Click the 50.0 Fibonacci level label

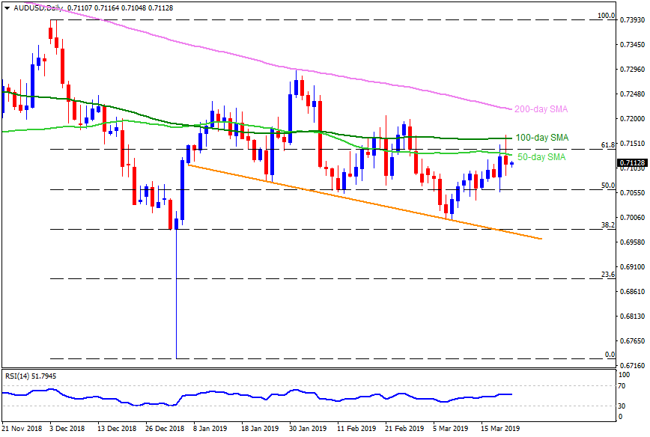[x=608, y=185]
